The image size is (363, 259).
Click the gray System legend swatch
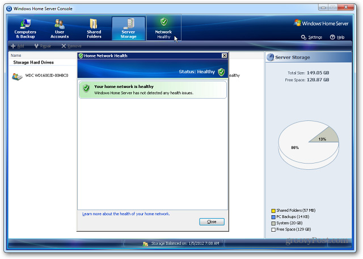point(273,223)
